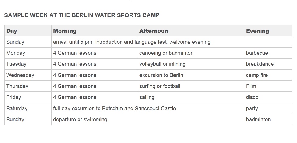Viewport: 297px width, 143px height.
Task: Click canoeing or badminton cell
Action: (191, 53)
